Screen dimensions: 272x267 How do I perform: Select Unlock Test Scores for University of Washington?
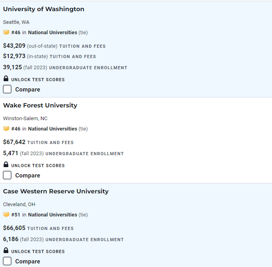click(x=38, y=80)
